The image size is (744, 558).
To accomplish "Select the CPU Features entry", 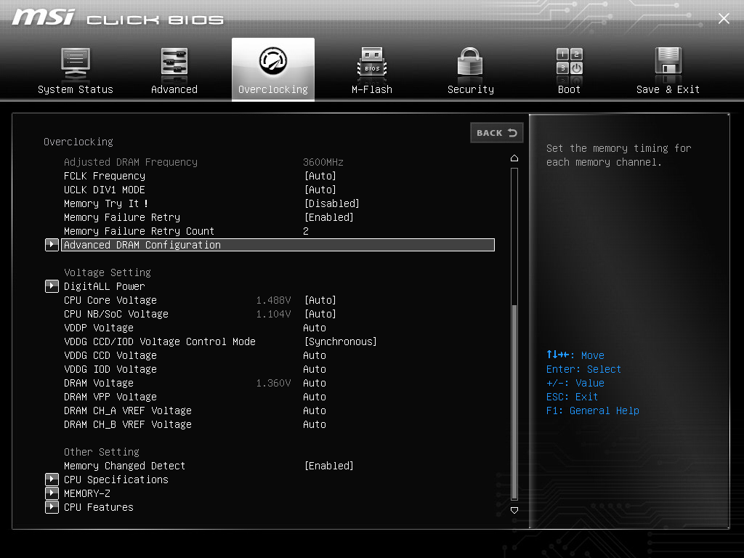I will pos(99,507).
